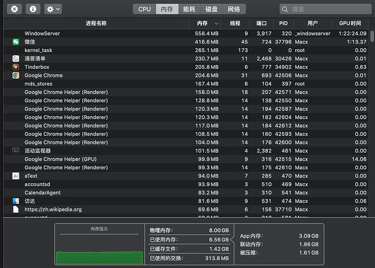Screen dimensions: 375x268
Task: Click the App内存 3.09 GB value
Action: (x=309, y=236)
